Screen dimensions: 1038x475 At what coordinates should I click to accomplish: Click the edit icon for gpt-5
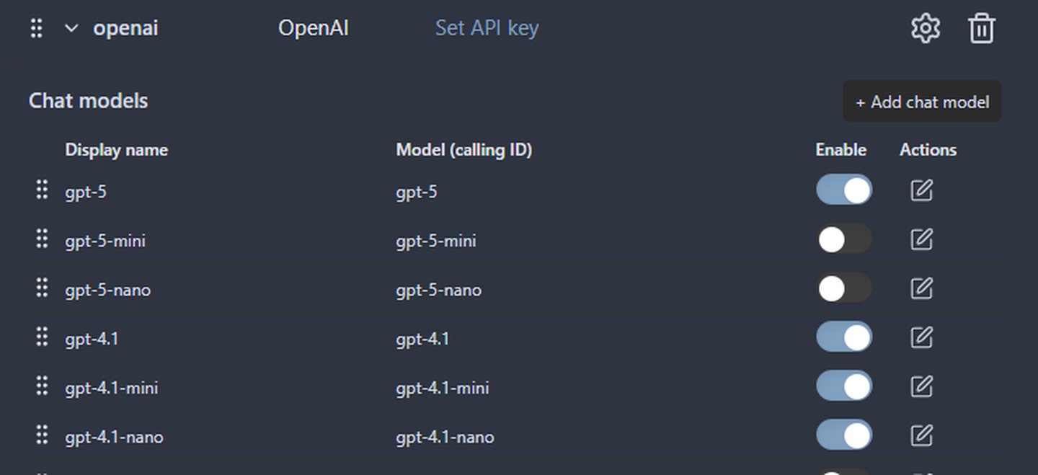tap(921, 191)
